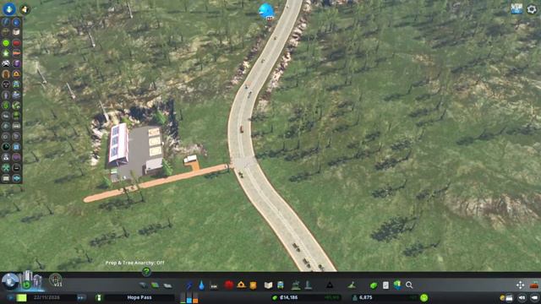Show the red Health info view
This screenshot has width=541, height=304.
pos(16,43)
